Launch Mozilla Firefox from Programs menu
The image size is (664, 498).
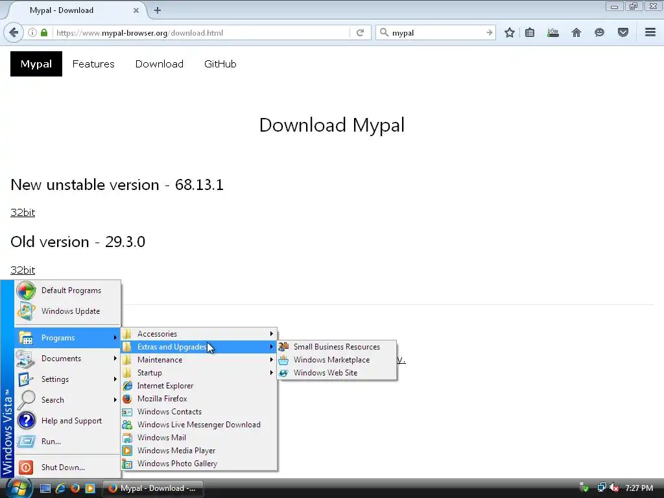click(199, 399)
